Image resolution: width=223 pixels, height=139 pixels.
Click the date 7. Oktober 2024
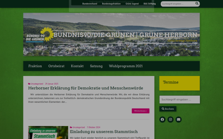93,128
